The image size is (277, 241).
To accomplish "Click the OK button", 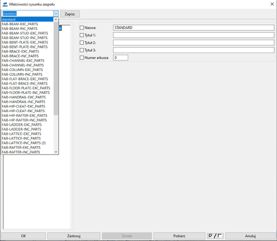I will tap(23, 236).
